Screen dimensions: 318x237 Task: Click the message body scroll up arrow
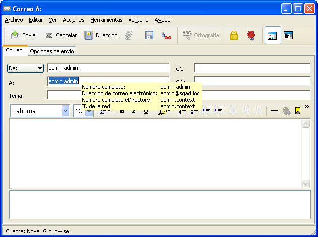(x=305, y=123)
